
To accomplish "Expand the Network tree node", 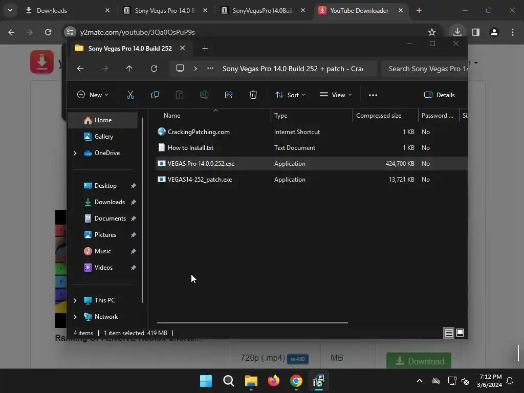I will point(75,317).
